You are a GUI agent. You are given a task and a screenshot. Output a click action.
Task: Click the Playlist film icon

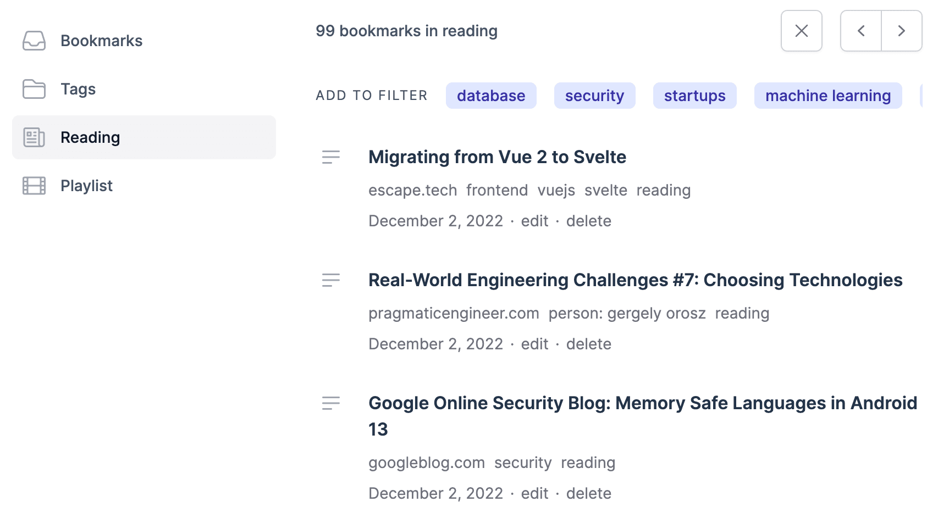tap(34, 186)
